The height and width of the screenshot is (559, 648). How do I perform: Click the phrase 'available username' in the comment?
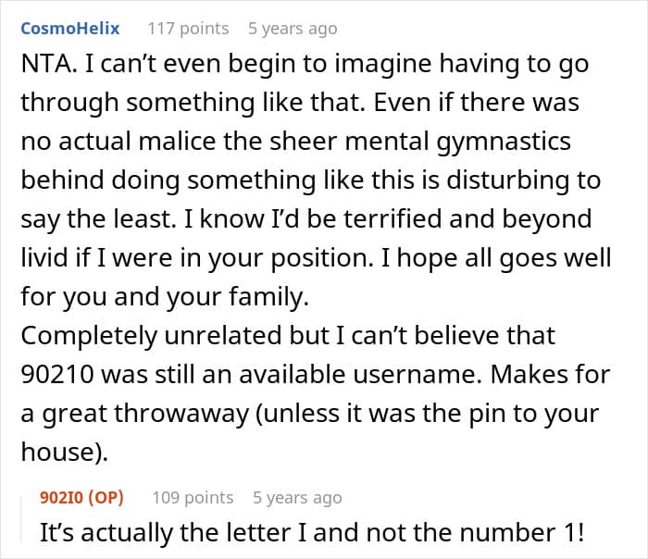tap(359, 375)
